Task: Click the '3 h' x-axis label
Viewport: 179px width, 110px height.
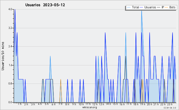Action: point(33,104)
